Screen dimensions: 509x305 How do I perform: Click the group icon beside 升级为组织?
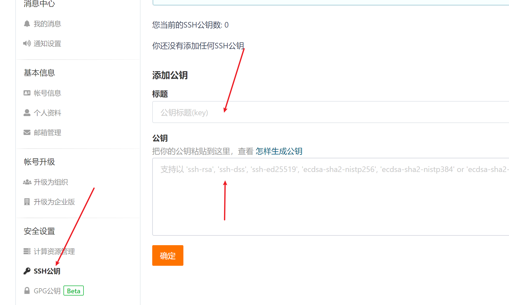(x=27, y=182)
